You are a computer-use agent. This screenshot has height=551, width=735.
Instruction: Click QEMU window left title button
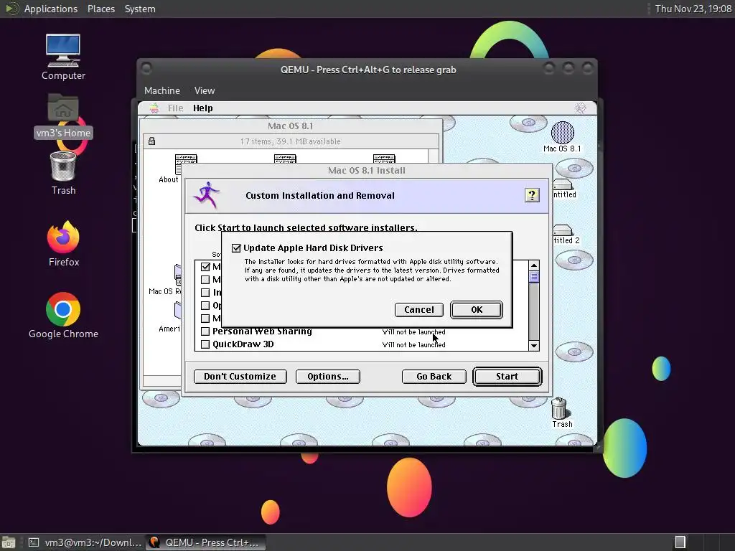click(146, 69)
